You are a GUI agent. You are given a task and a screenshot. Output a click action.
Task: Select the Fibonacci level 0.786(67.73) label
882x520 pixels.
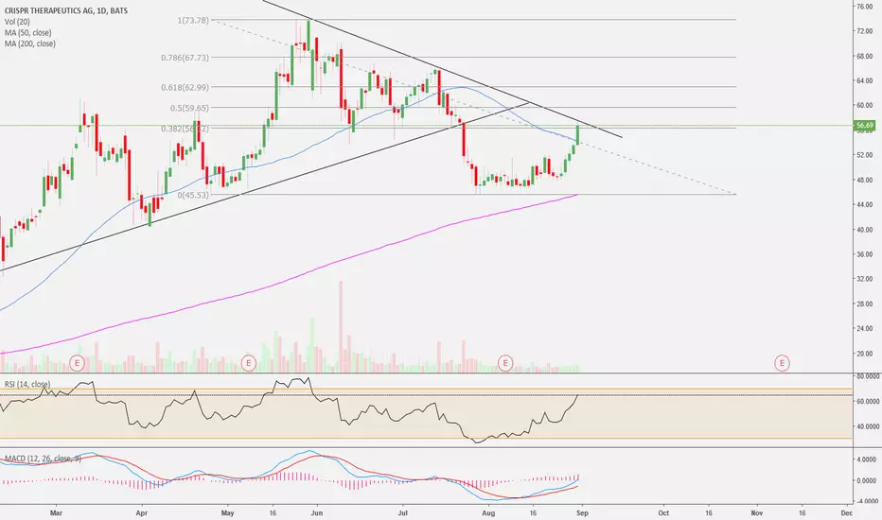185,58
